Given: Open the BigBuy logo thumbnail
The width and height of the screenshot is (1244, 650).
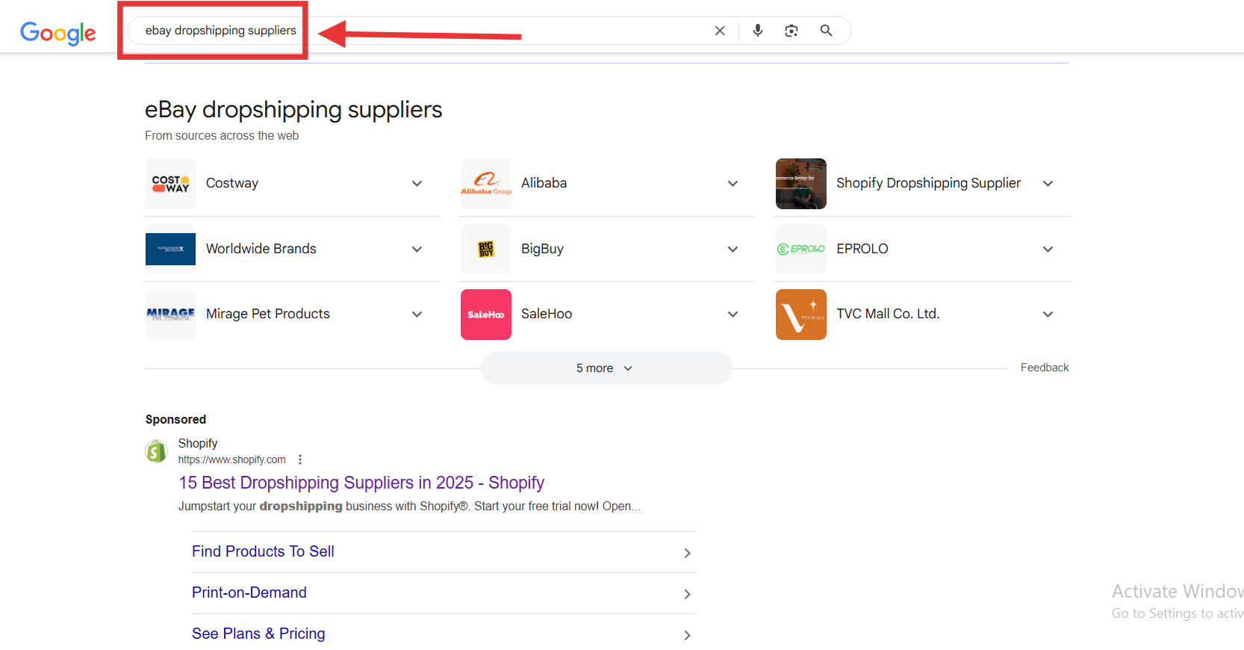Looking at the screenshot, I should pyautogui.click(x=486, y=249).
